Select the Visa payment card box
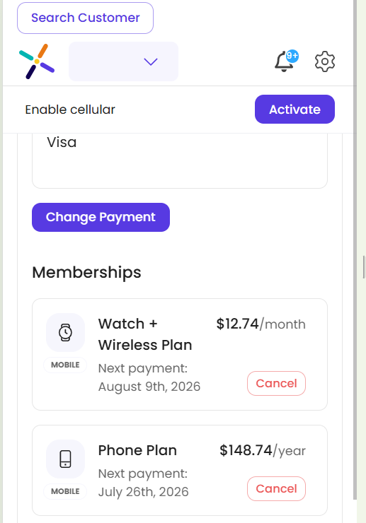This screenshot has width=366, height=523. tap(180, 160)
